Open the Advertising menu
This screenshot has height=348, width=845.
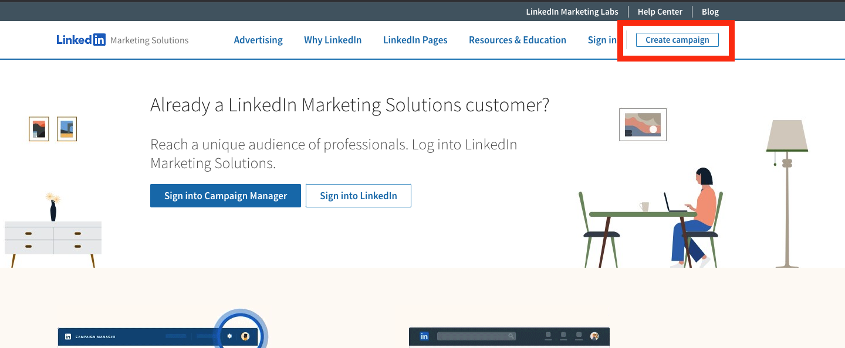258,40
